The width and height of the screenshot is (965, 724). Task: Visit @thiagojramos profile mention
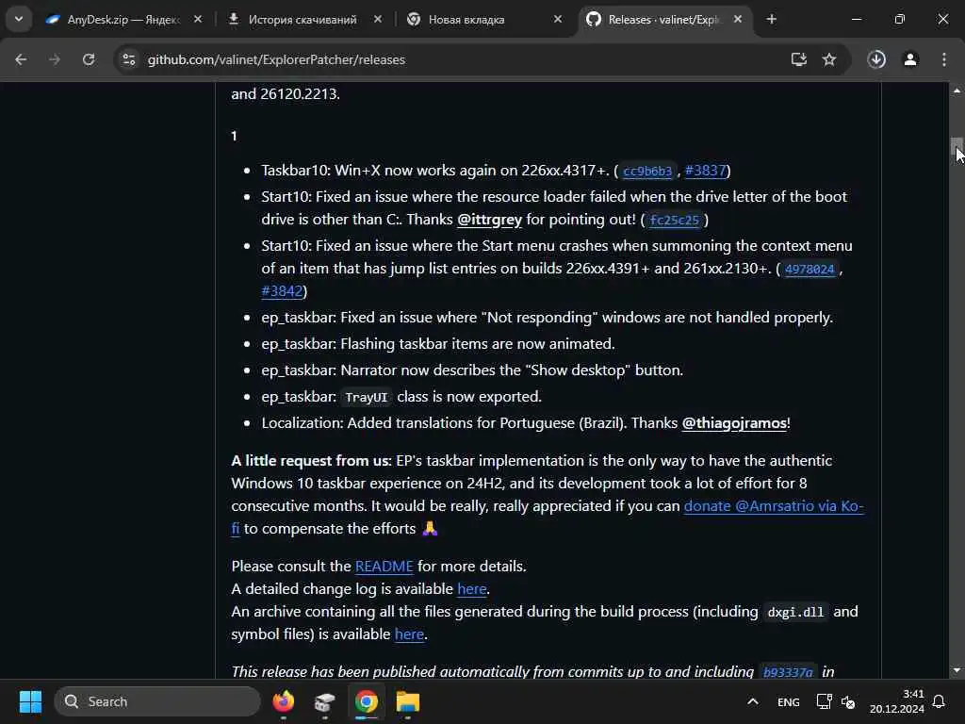tap(734, 423)
